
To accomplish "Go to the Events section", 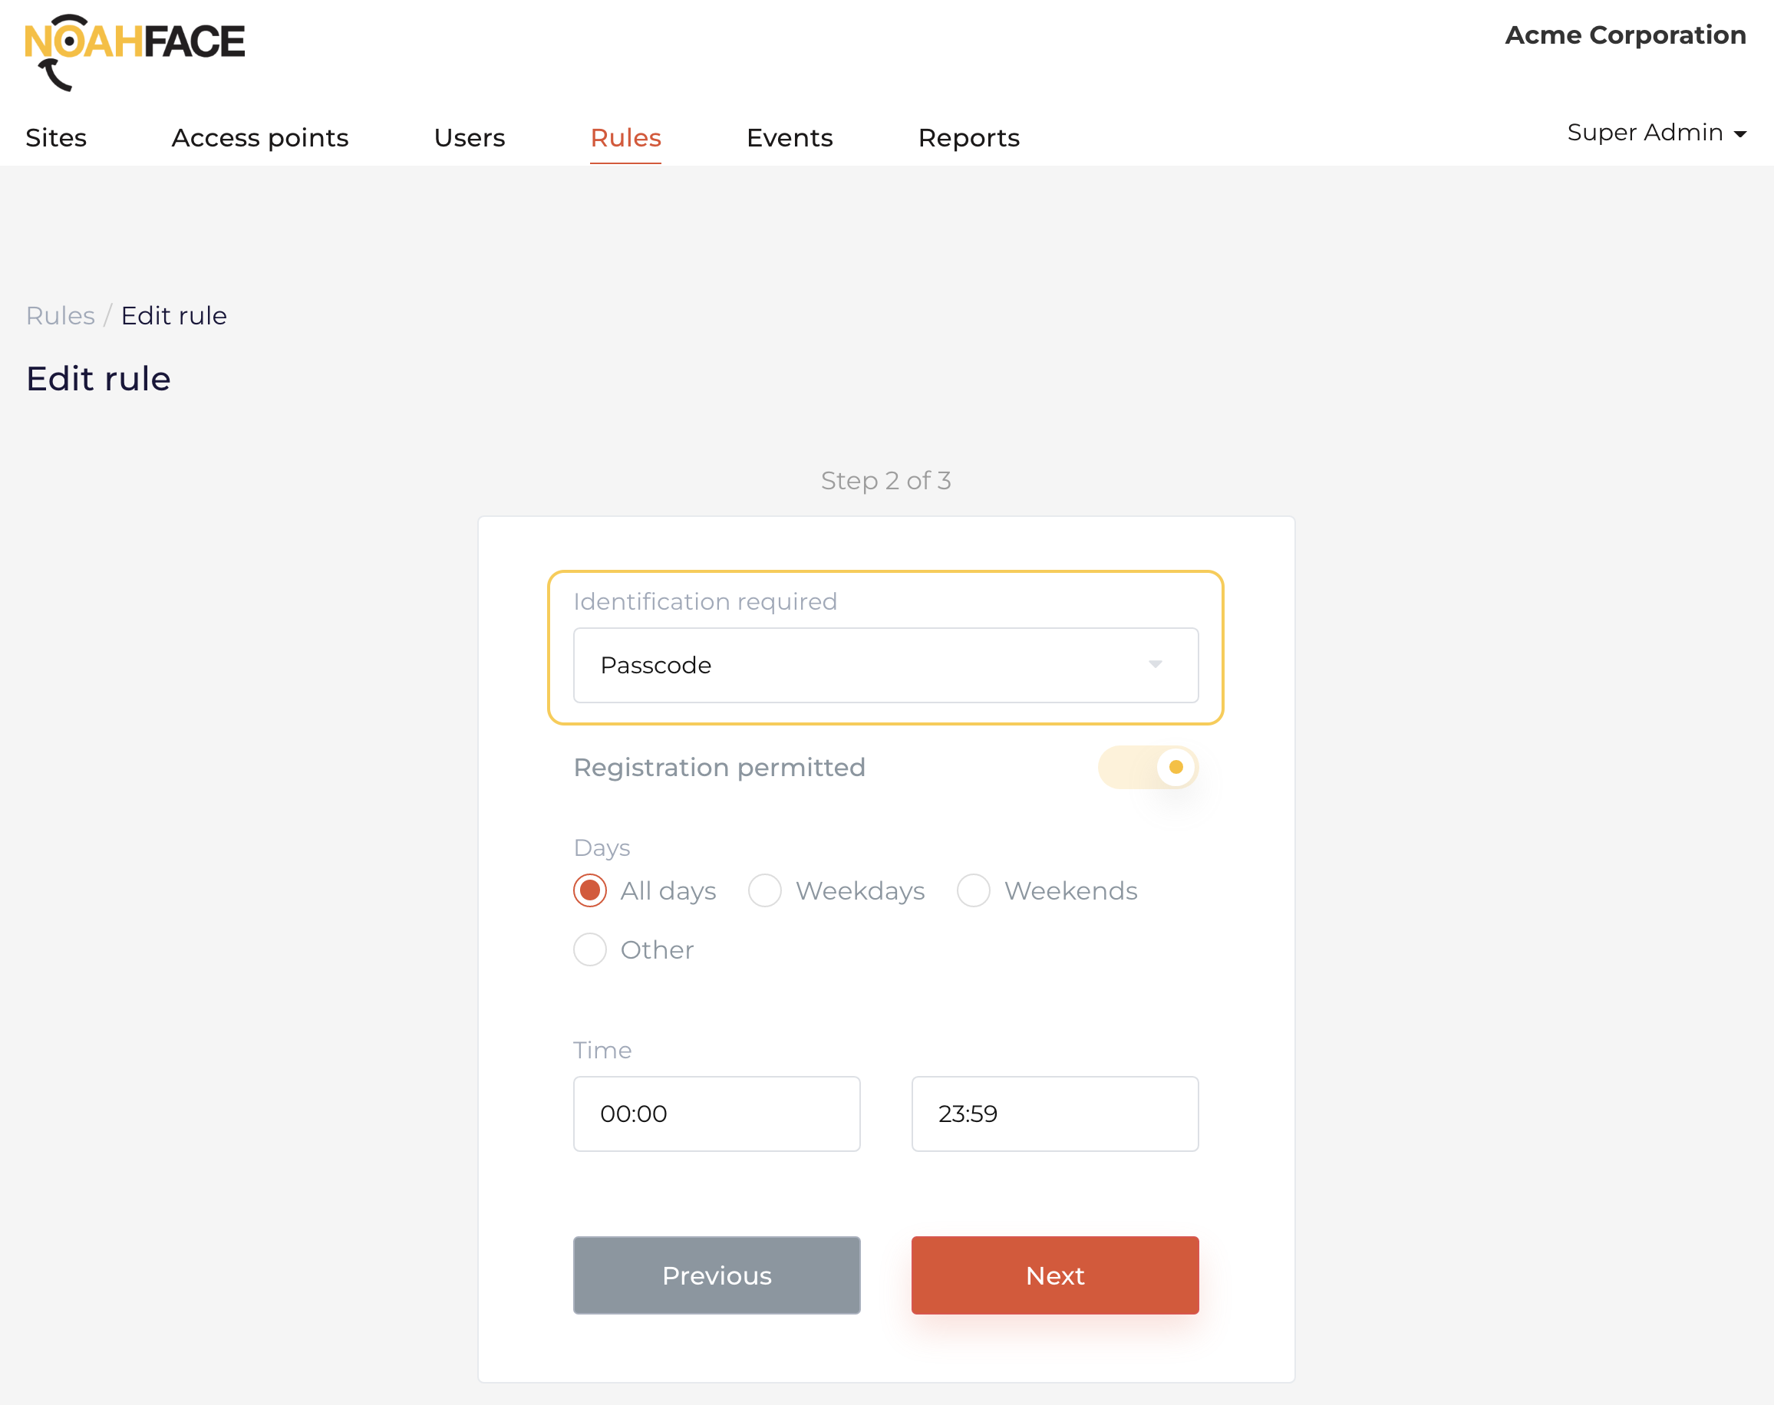I will (x=789, y=137).
